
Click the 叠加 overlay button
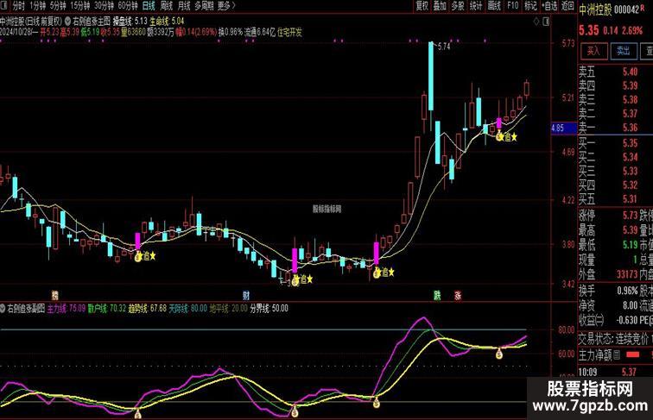pyautogui.click(x=440, y=6)
